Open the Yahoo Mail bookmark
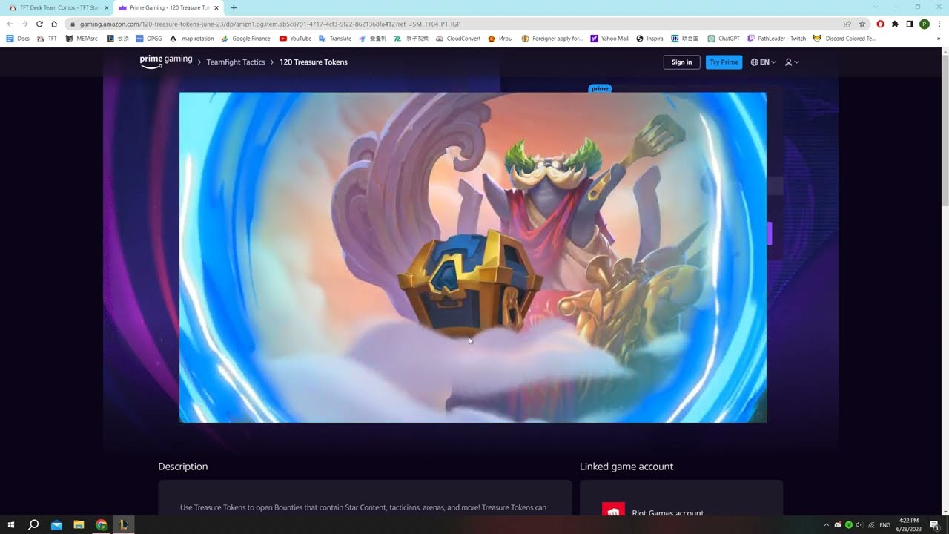 (609, 39)
